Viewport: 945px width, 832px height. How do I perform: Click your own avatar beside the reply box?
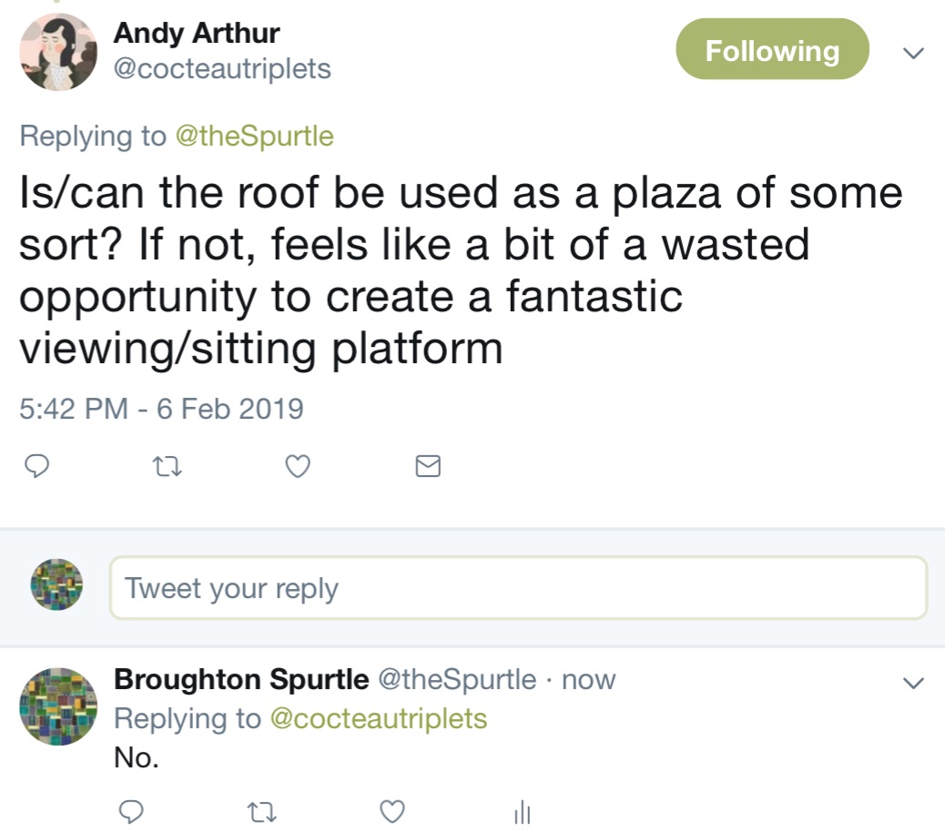(x=56, y=584)
